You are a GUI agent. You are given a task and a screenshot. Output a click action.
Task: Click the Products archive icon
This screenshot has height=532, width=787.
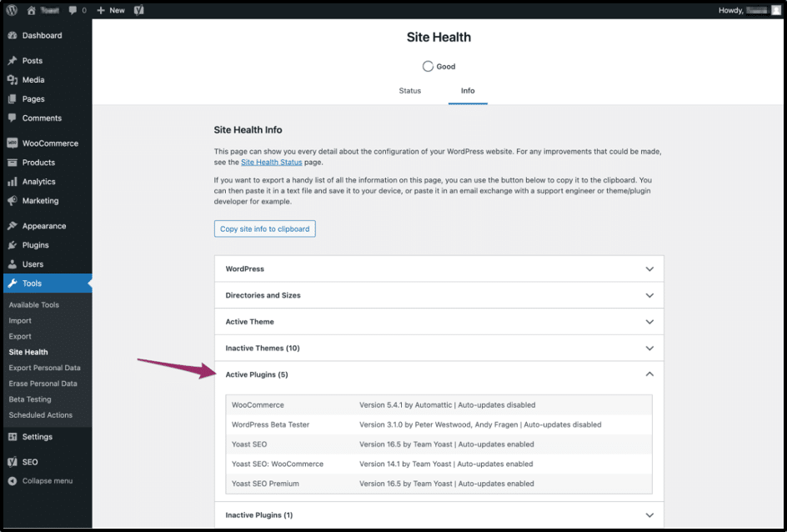(x=13, y=163)
